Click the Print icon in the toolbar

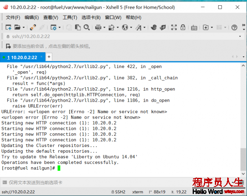tap(98, 28)
